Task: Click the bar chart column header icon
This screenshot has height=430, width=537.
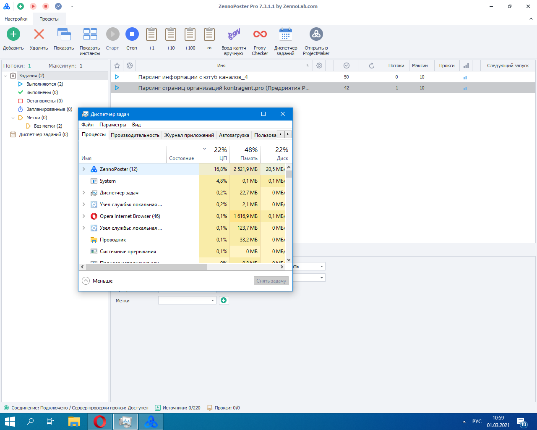Action: click(x=466, y=66)
